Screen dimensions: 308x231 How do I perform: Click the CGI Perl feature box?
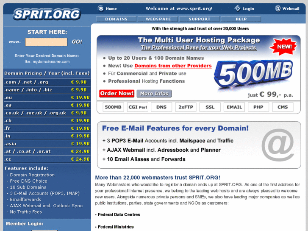pos(138,107)
